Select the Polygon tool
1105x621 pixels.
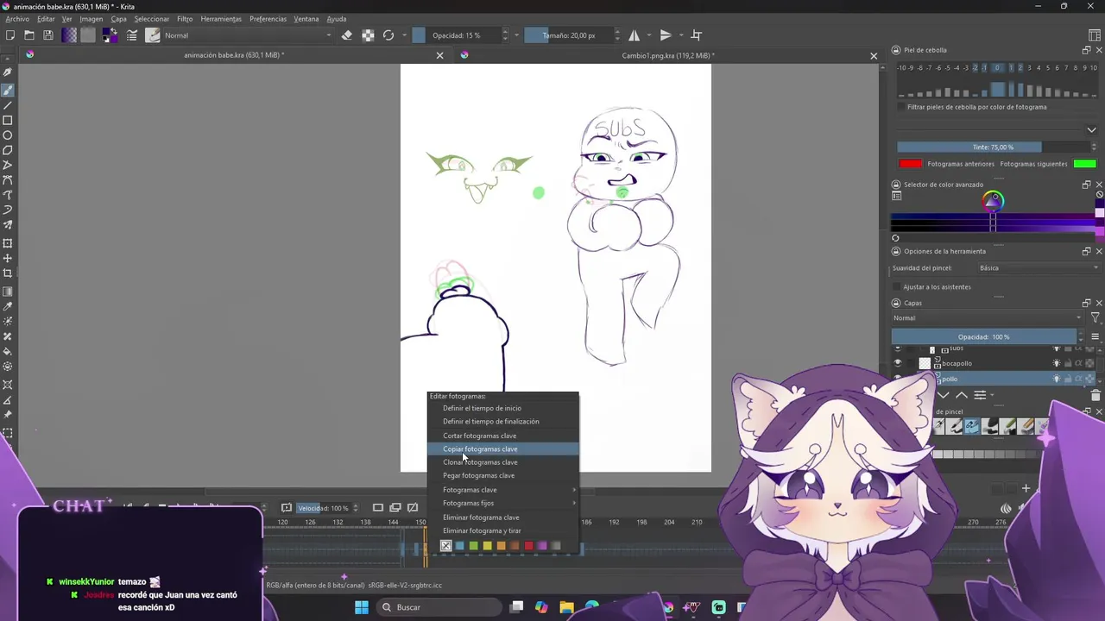coord(8,150)
